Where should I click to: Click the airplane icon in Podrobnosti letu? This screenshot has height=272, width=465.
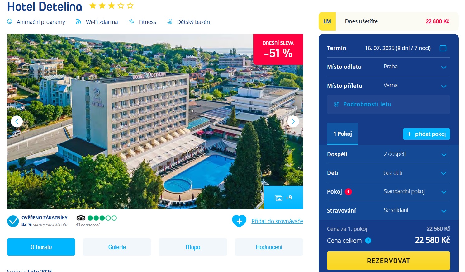pos(336,104)
